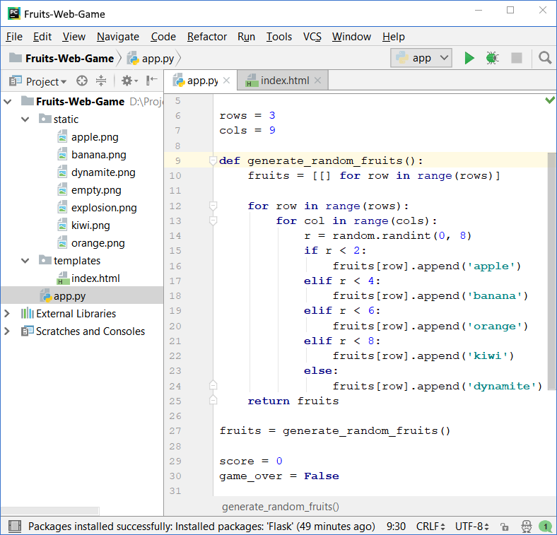
Task: Open the CRLF line separator selector
Action: point(430,527)
